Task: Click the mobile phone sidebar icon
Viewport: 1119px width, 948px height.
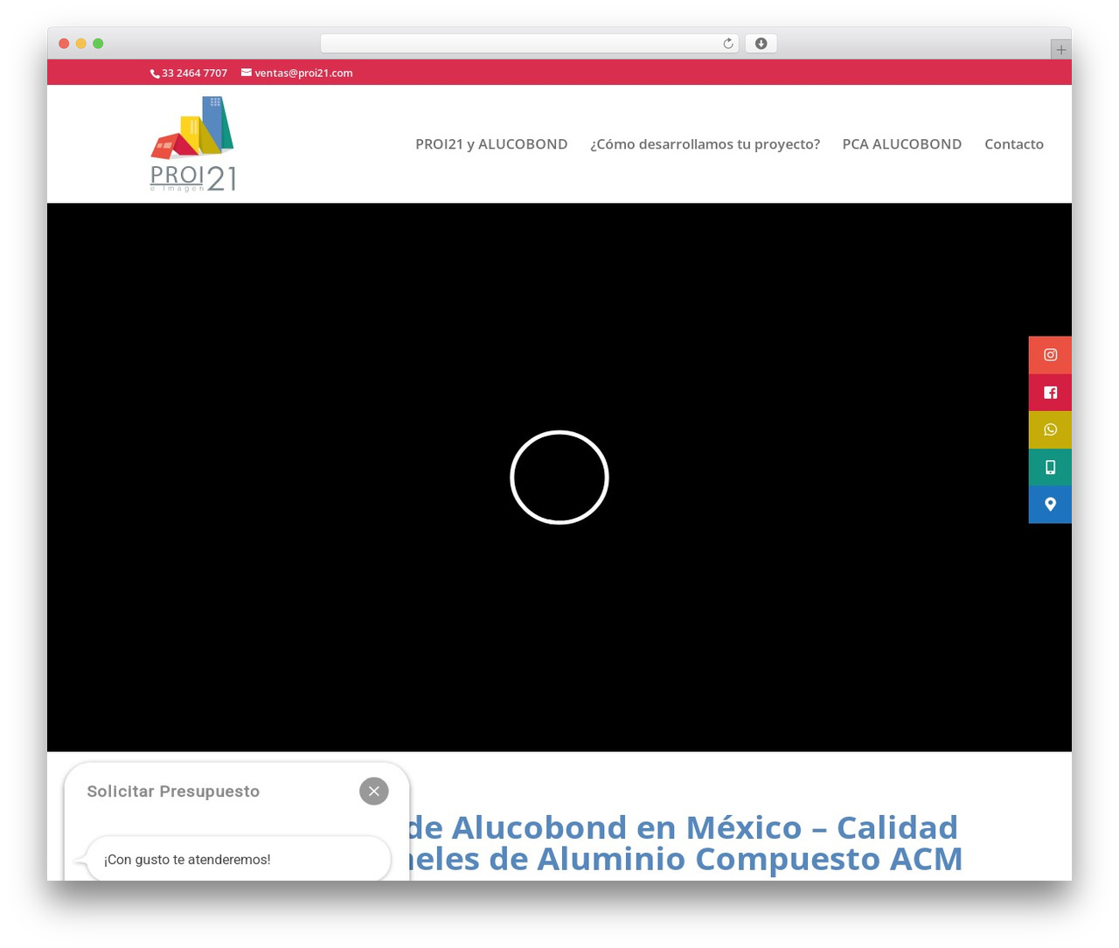Action: [x=1050, y=467]
